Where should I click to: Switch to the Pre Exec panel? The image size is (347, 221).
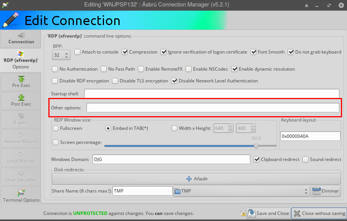21,82
